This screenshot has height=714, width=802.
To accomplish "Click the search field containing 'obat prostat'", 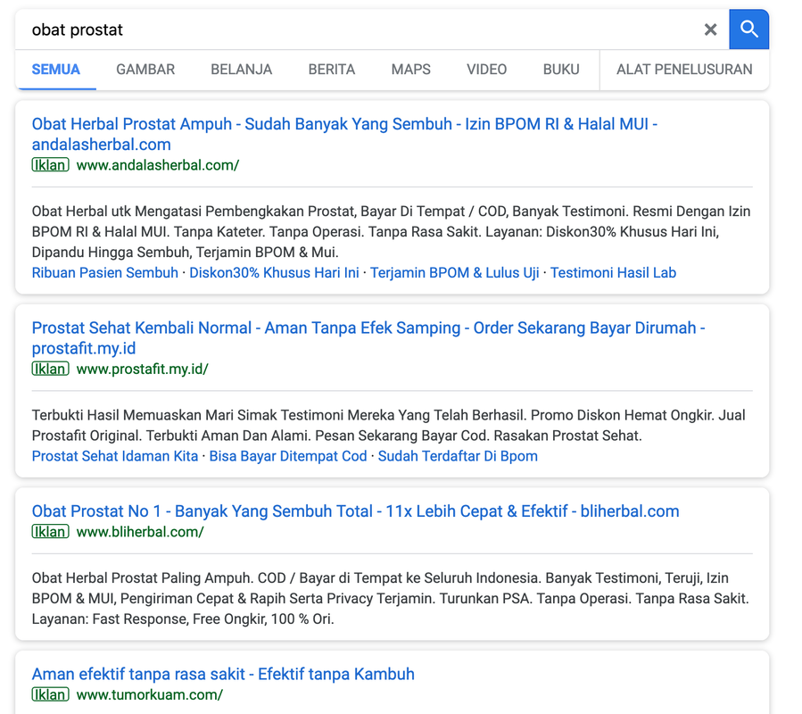I will pyautogui.click(x=357, y=29).
